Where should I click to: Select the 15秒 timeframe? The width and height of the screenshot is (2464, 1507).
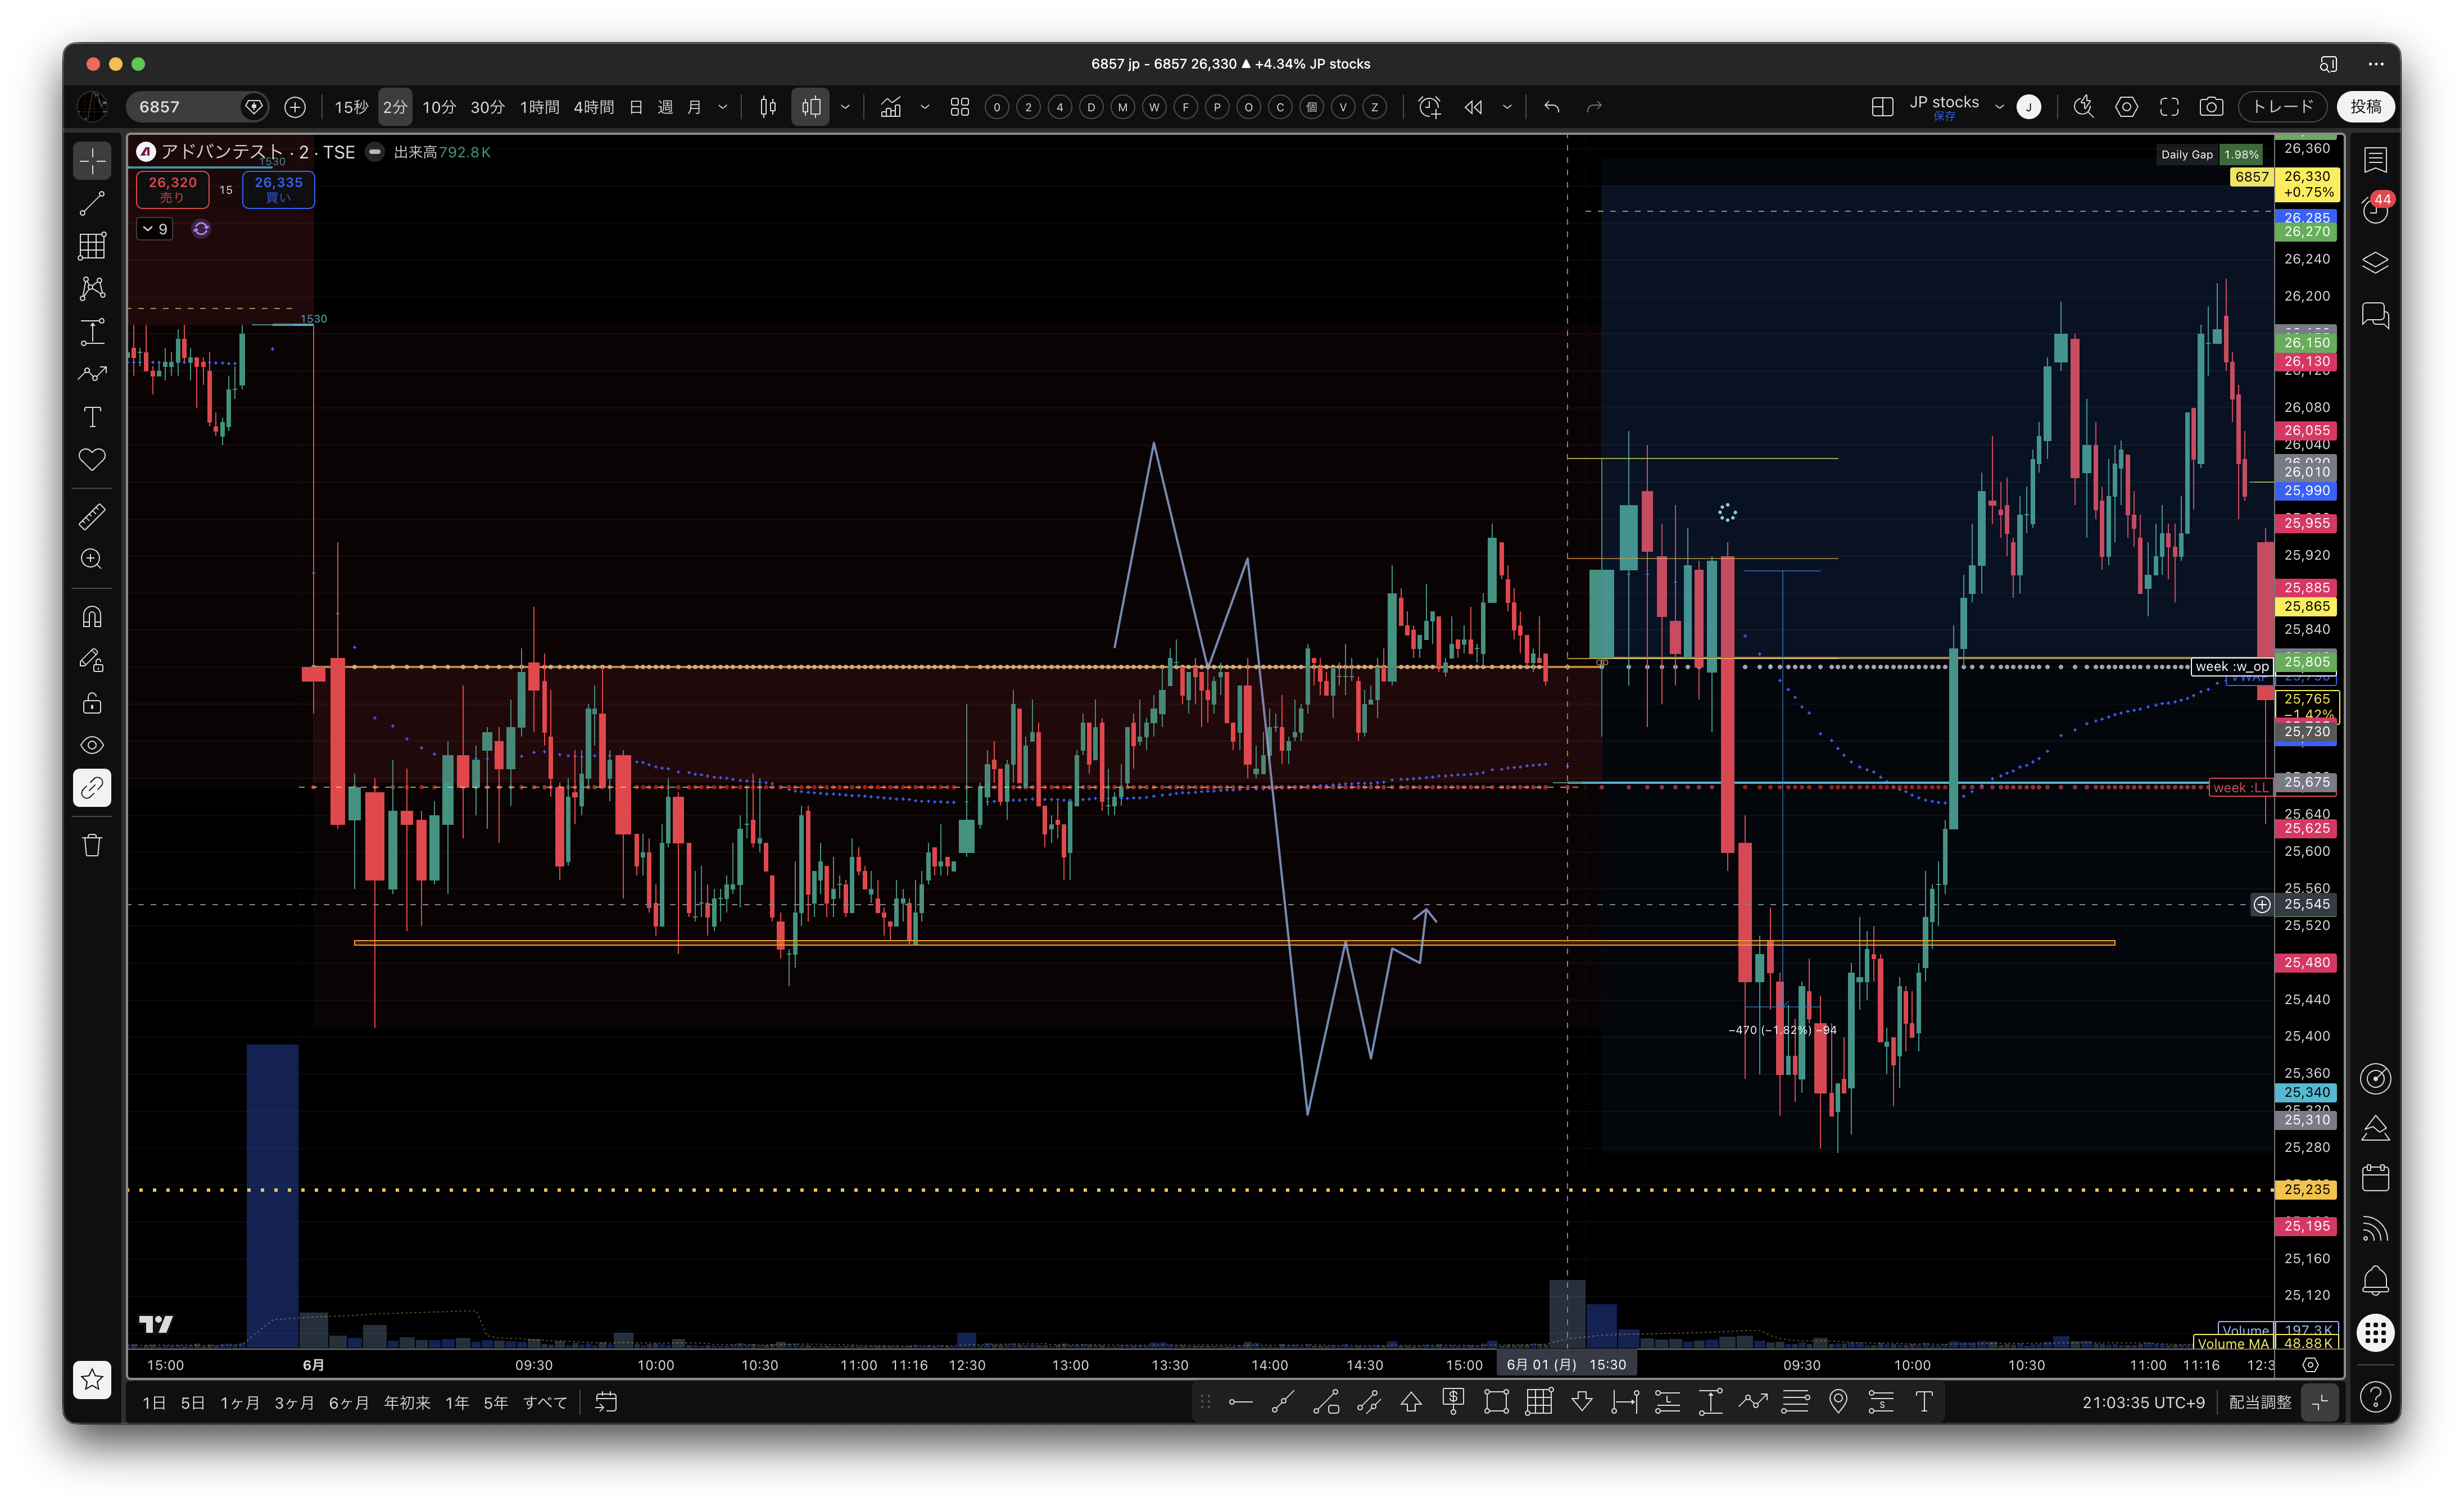(x=351, y=107)
